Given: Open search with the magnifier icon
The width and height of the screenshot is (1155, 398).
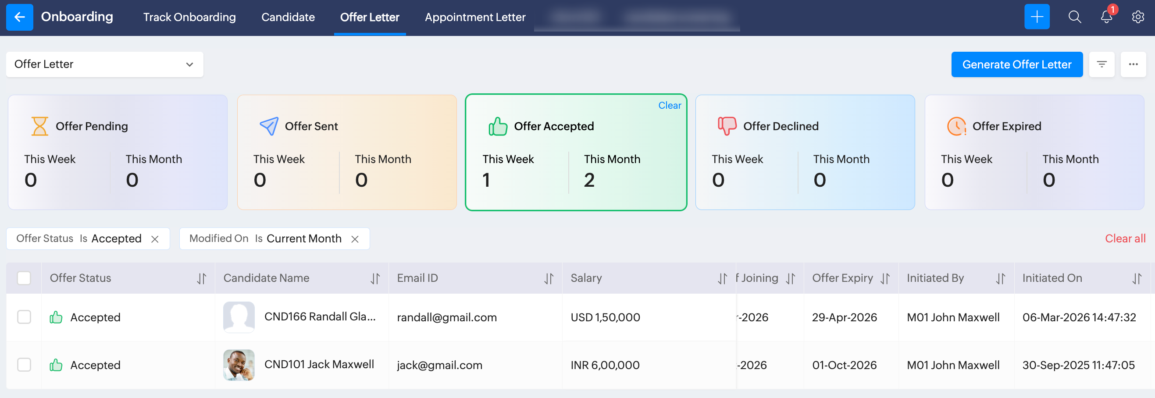Looking at the screenshot, I should click(1074, 17).
